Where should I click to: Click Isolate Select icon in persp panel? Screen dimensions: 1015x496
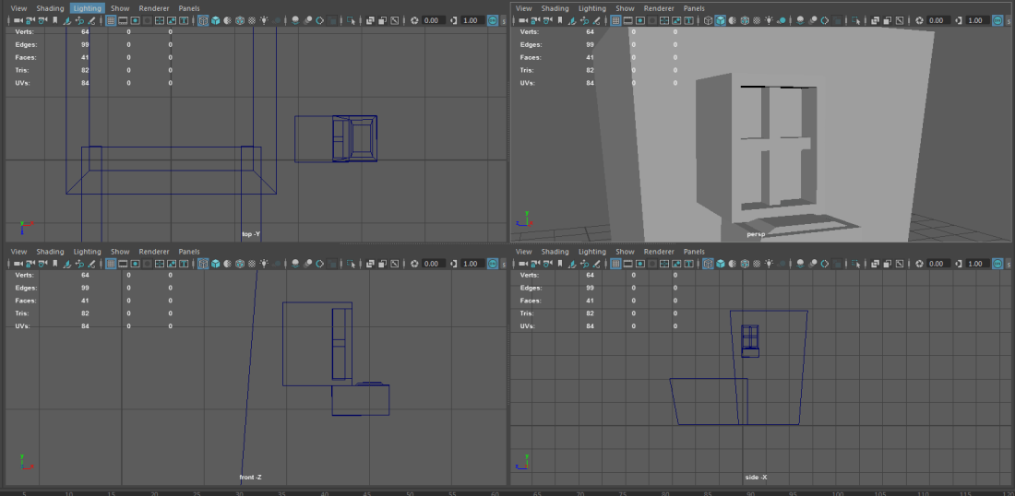point(855,20)
